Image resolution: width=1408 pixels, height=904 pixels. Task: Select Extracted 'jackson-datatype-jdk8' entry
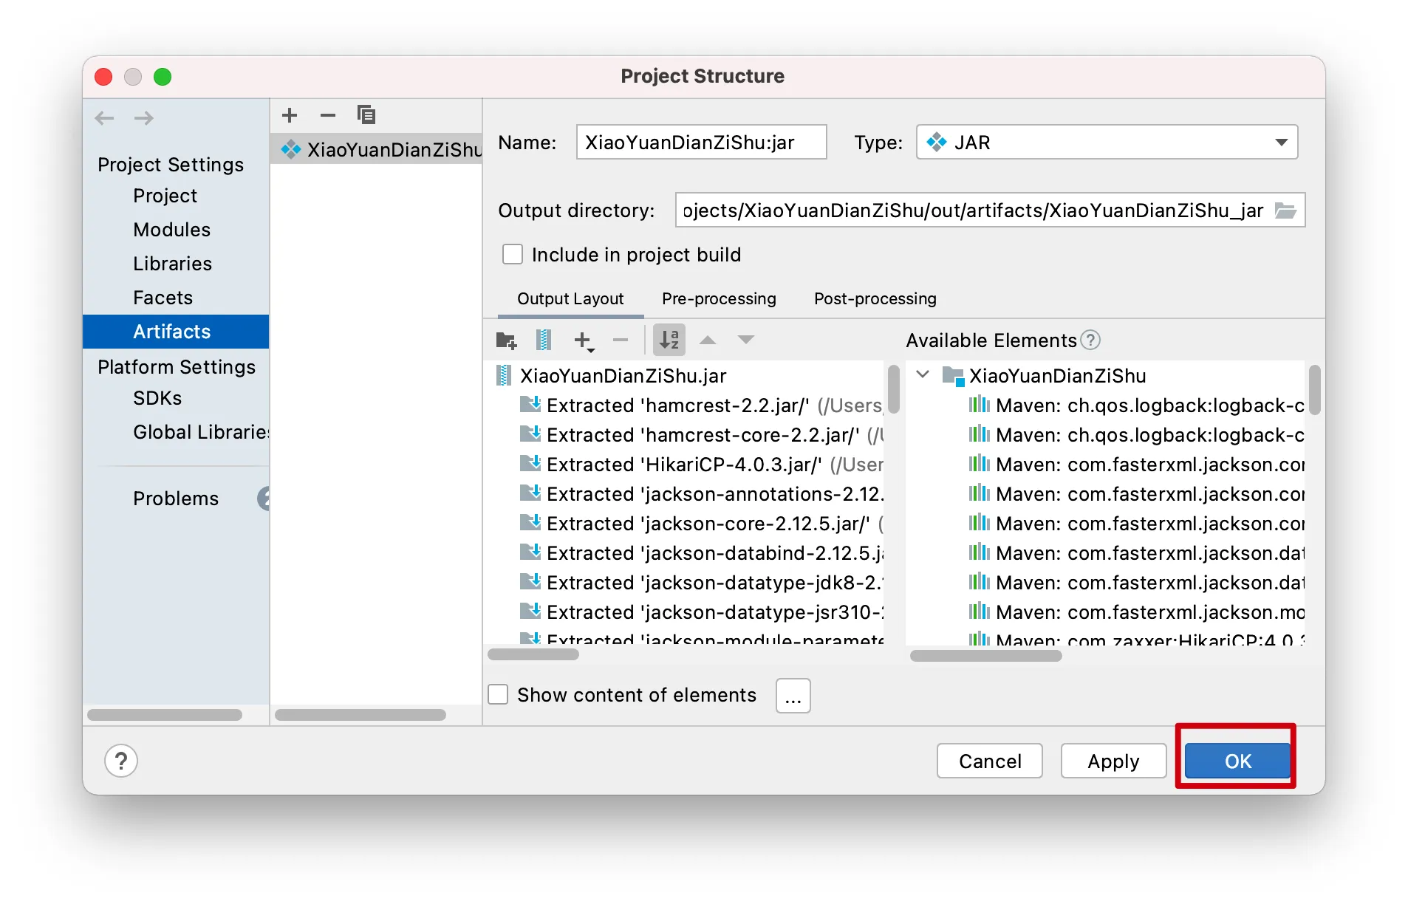click(702, 583)
